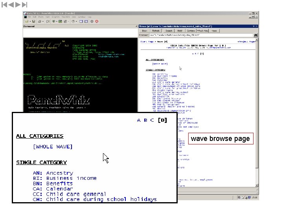283x212 pixels.
Task: Follow the Project Page link
Action: pos(246,42)
